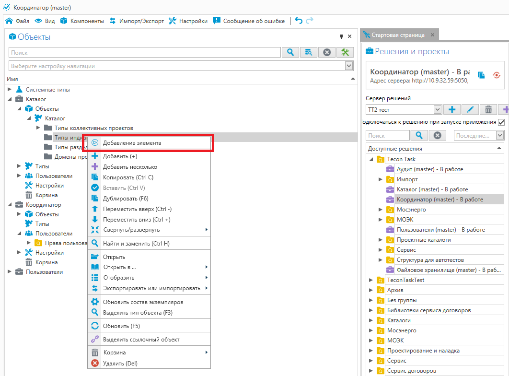Screen dimensions: 509x376
Task: Click the blue plus button to add solution server
Action: coord(451,109)
